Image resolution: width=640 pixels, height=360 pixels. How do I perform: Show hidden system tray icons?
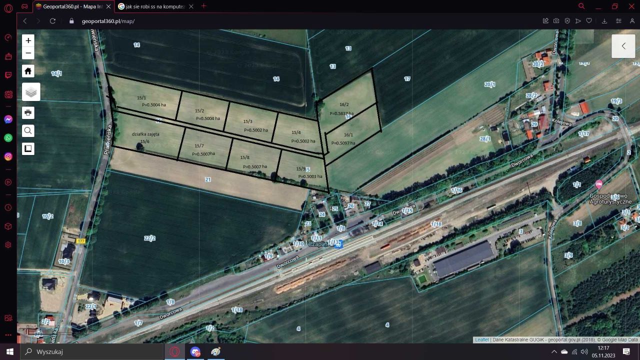[x=554, y=351]
